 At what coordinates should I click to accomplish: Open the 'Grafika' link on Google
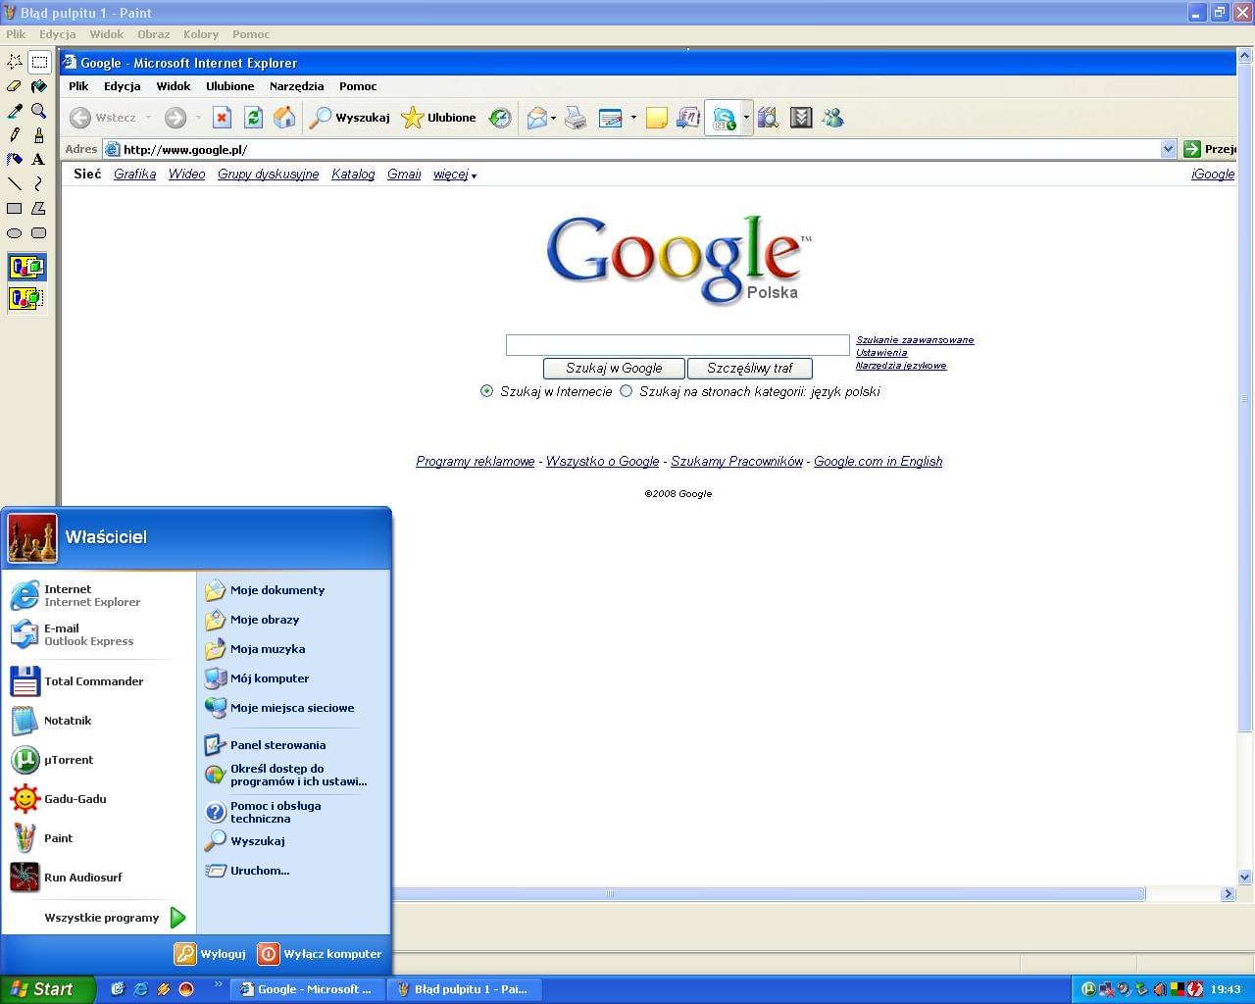pos(135,175)
